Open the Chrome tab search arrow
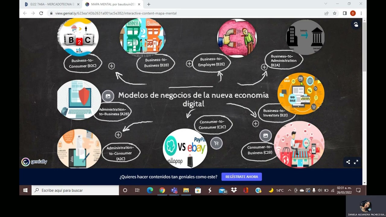386x217 pixels. point(326,4)
